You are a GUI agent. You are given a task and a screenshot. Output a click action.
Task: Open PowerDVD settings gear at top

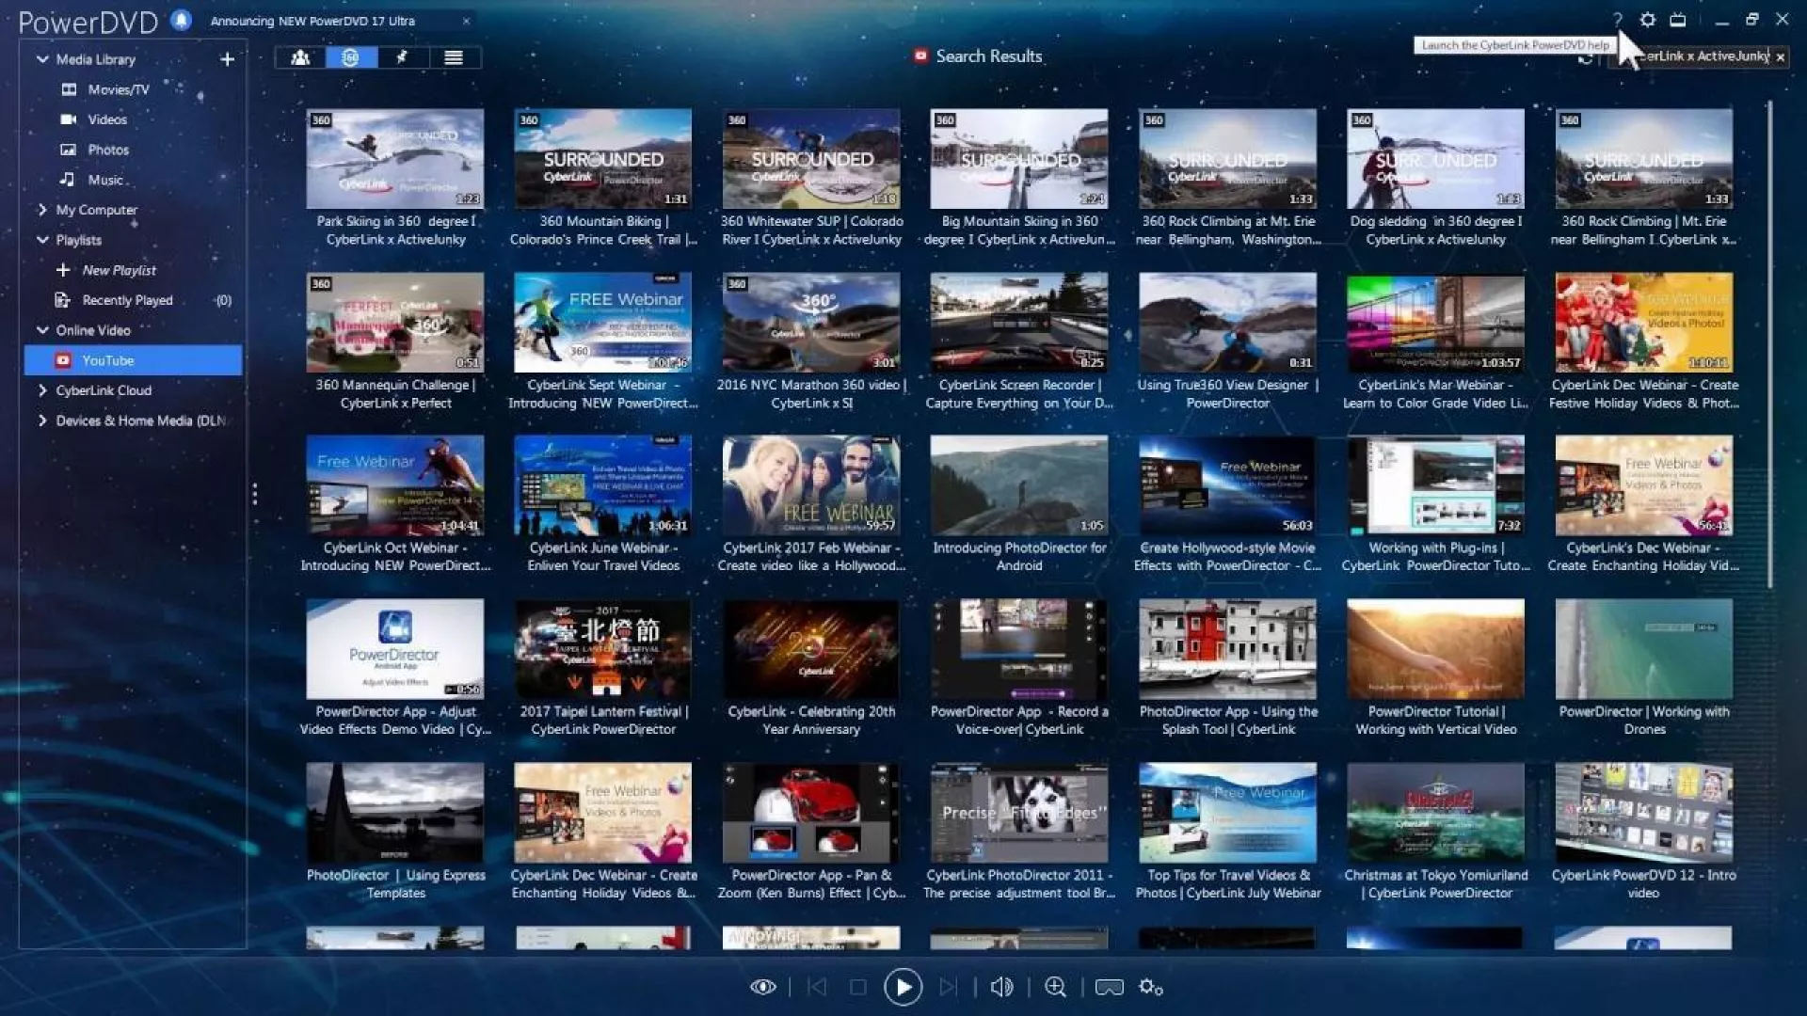click(1647, 20)
